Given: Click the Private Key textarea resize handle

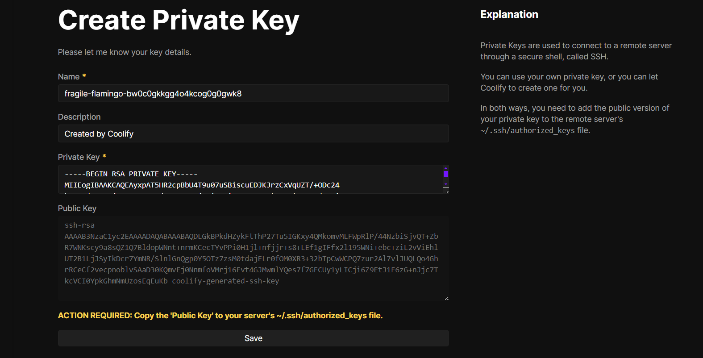Looking at the screenshot, I should pos(446,191).
